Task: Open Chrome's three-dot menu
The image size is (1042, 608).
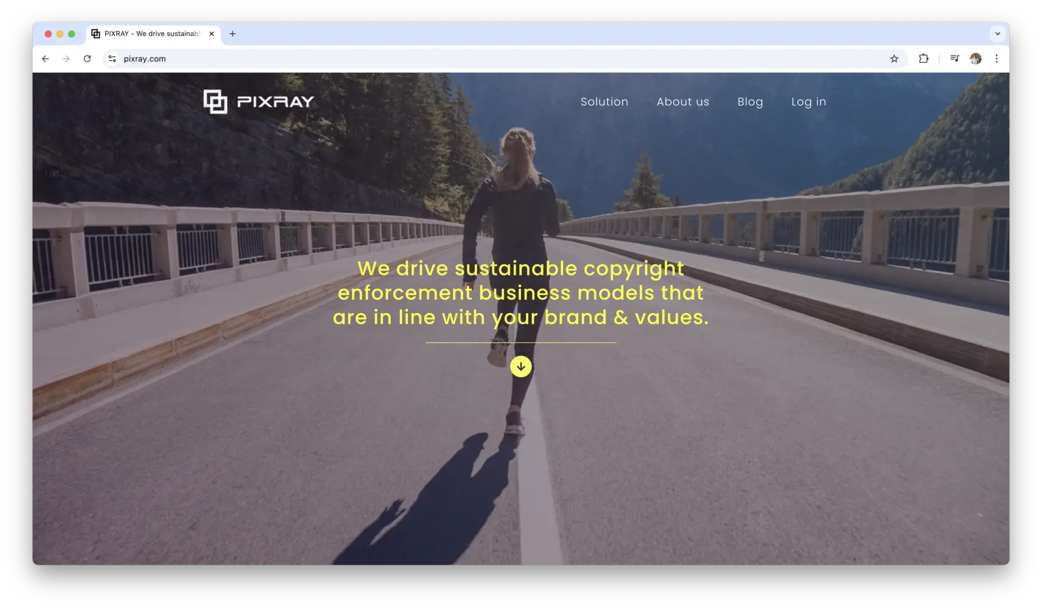Action: click(997, 58)
